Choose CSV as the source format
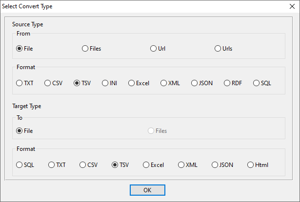The image size is (300, 202). click(x=48, y=83)
